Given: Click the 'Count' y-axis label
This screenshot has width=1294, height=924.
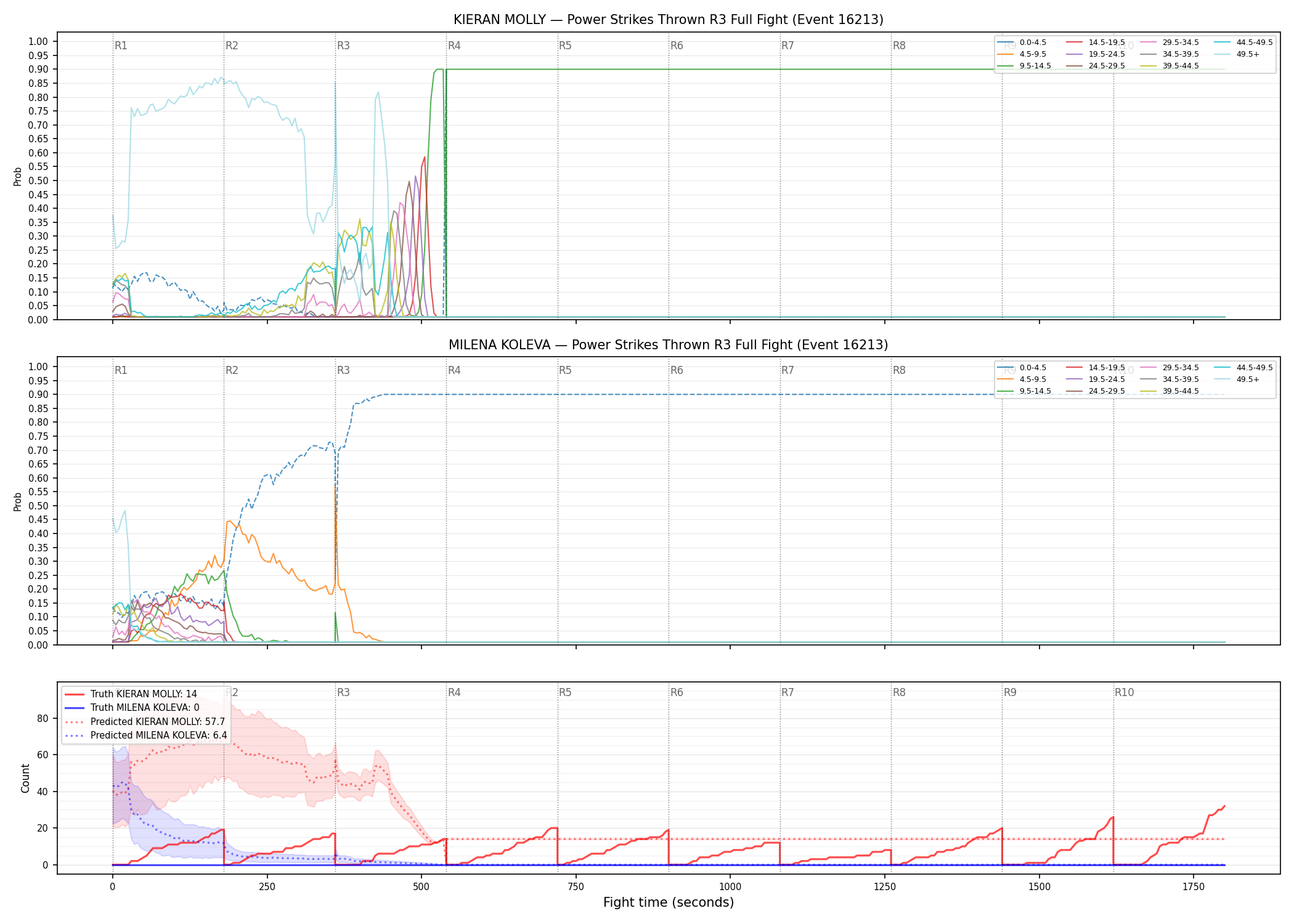Looking at the screenshot, I should coord(25,778).
